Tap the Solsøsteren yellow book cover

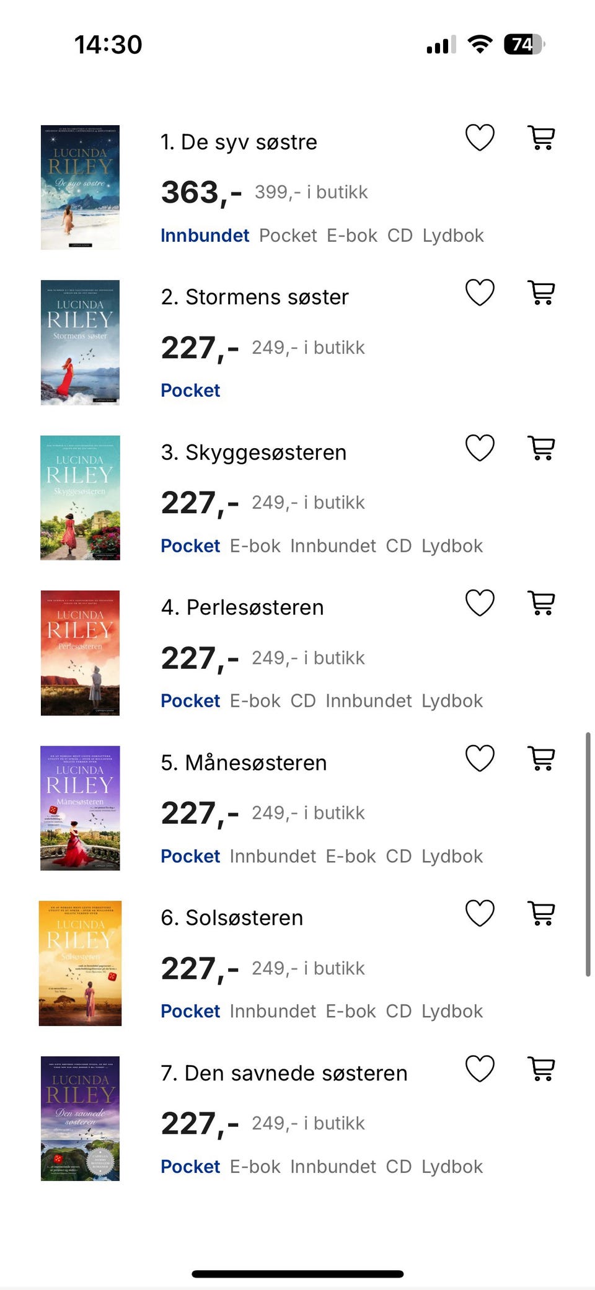click(80, 963)
